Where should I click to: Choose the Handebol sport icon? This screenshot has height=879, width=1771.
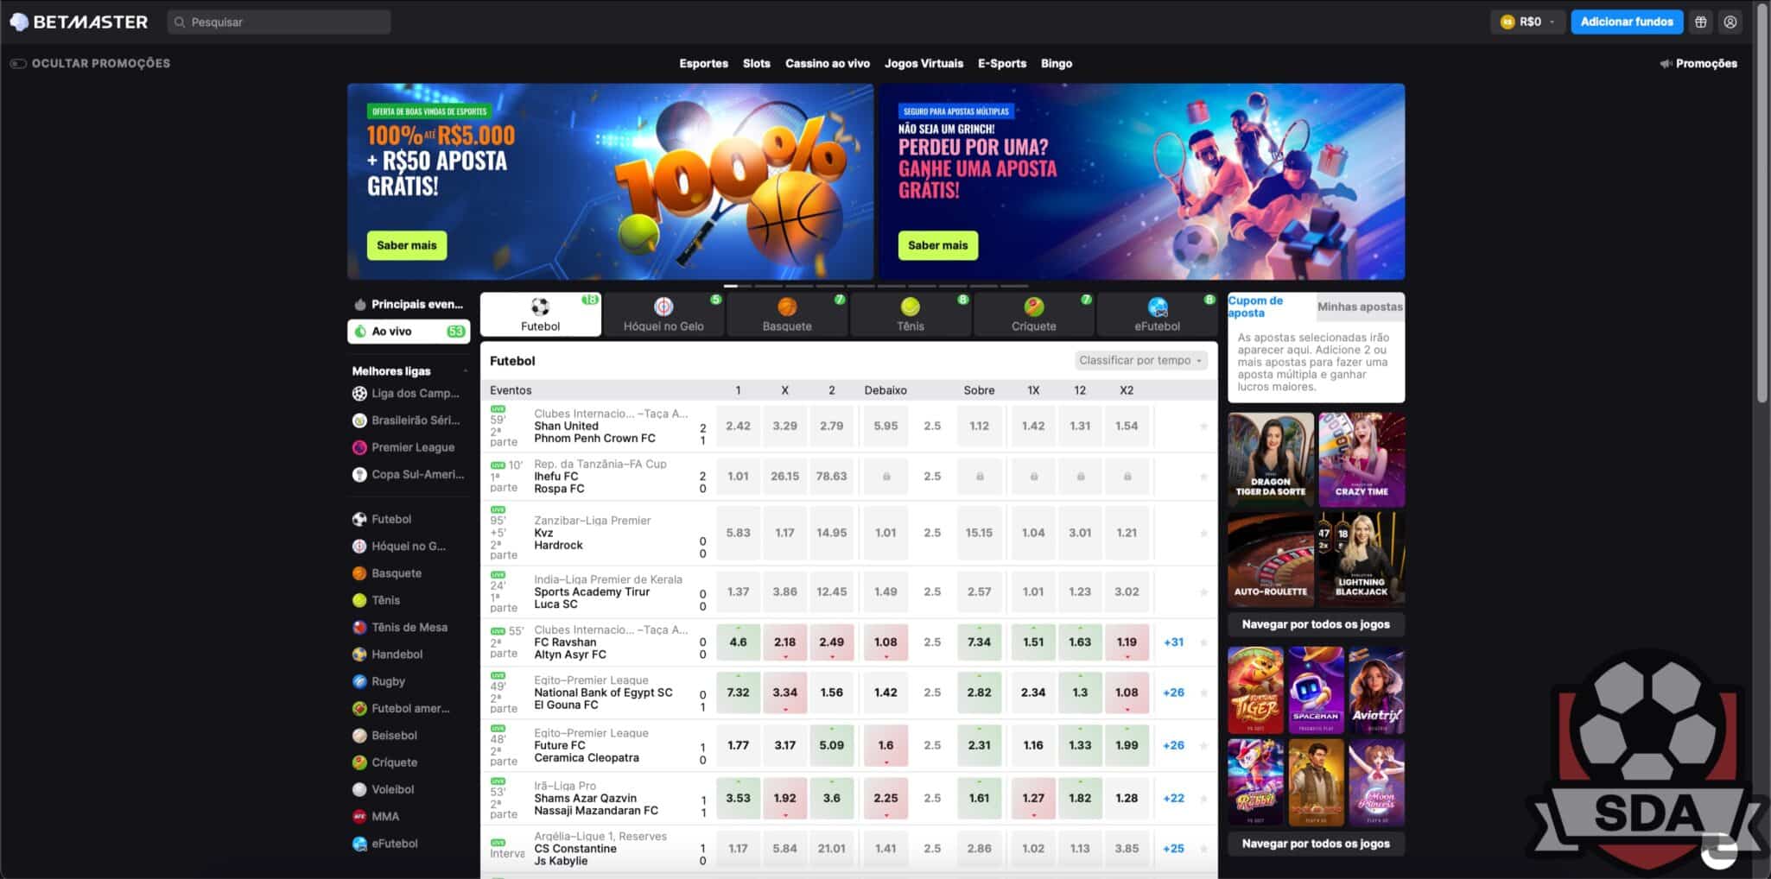[359, 655]
